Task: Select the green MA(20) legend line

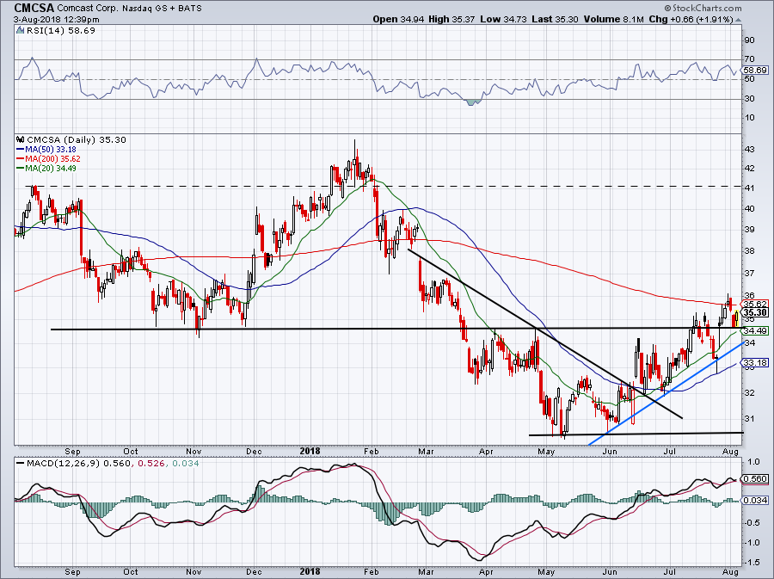Action: pos(21,169)
